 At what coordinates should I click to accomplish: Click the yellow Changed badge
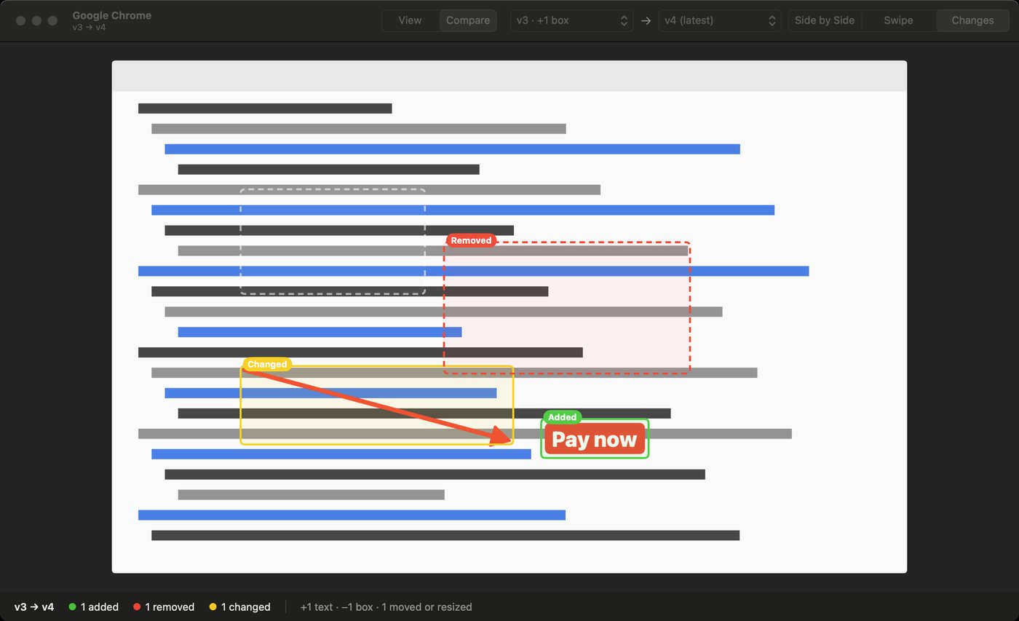click(x=267, y=364)
